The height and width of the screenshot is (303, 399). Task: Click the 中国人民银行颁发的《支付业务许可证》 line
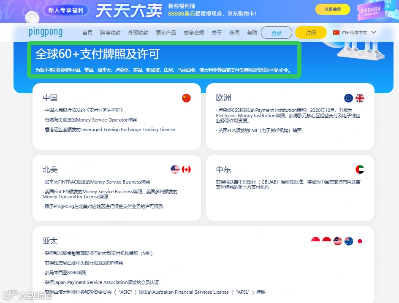83,110
